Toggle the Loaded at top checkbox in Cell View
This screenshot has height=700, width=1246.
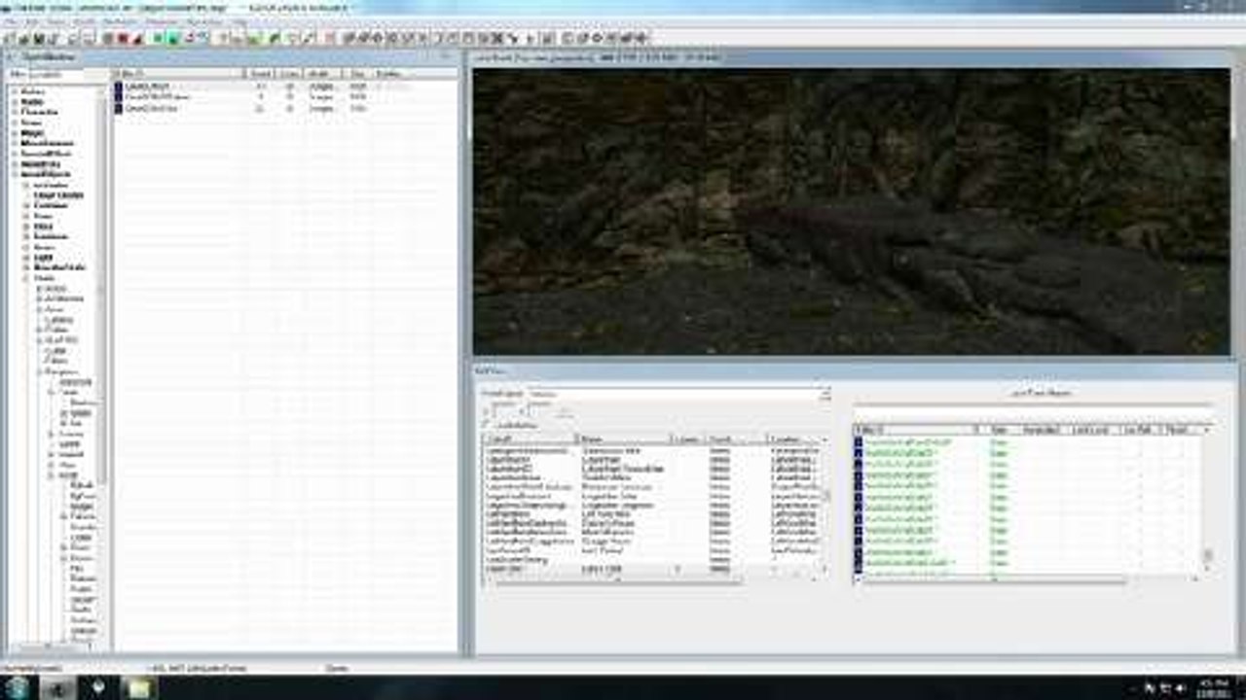487,425
